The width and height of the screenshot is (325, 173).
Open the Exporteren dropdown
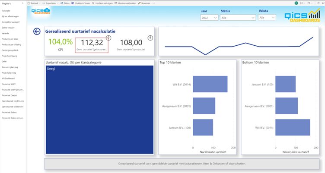click(51, 3)
